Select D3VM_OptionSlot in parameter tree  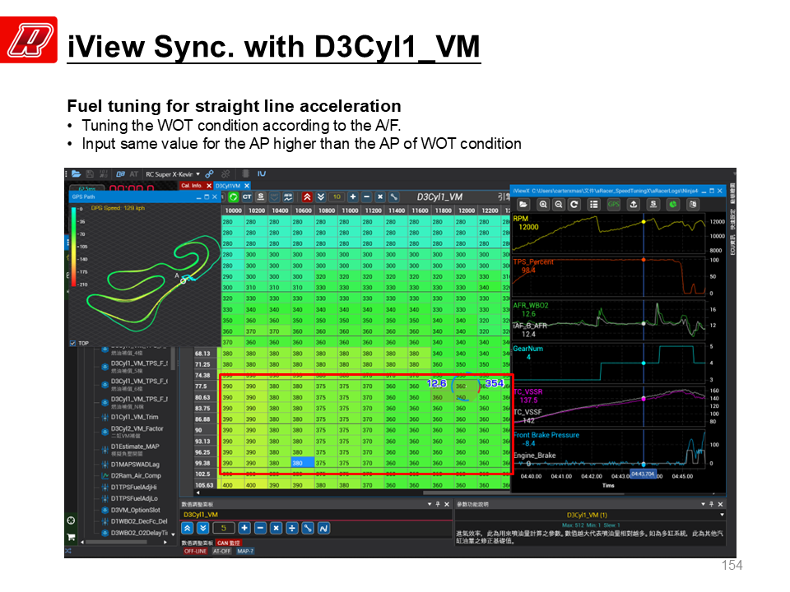(135, 510)
